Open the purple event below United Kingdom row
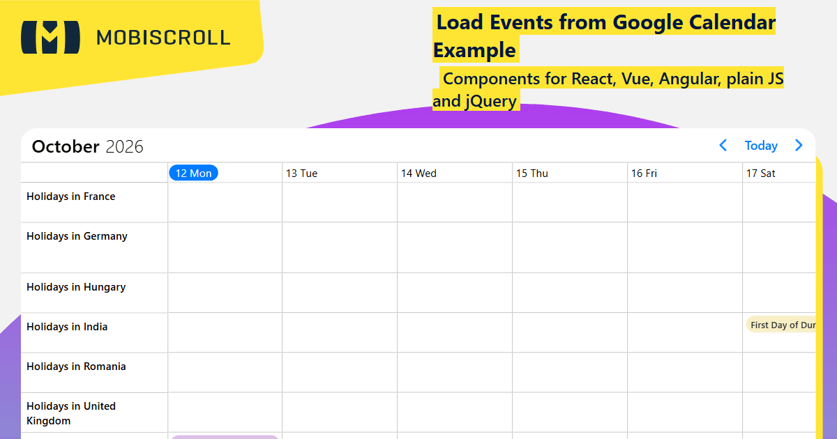837x439 pixels. pos(225,437)
